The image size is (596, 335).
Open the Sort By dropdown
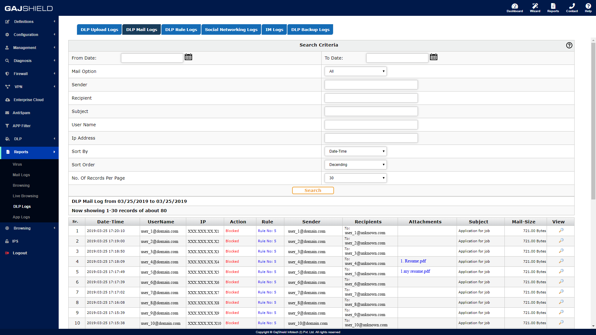(x=355, y=151)
